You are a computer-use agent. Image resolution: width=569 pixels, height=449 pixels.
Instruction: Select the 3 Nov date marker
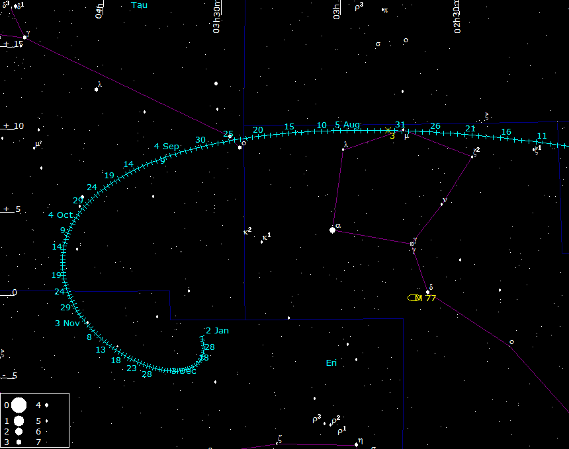coord(67,324)
